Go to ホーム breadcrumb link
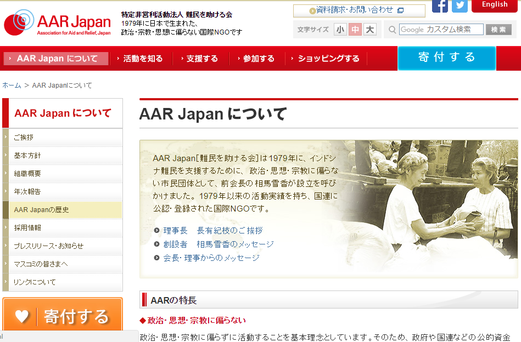This screenshot has width=521, height=342. [x=12, y=86]
